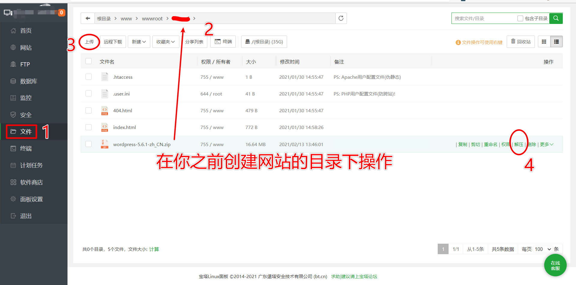Expand the Favorites (收藏夹) dropdown

click(166, 42)
